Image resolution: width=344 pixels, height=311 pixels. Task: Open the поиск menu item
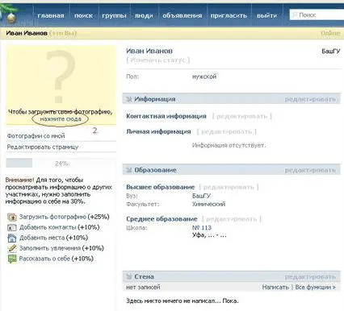[x=83, y=15]
